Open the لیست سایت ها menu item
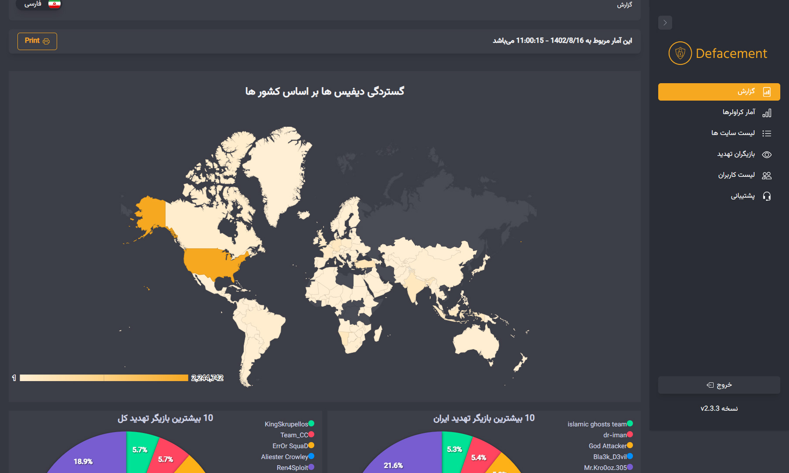 point(719,133)
